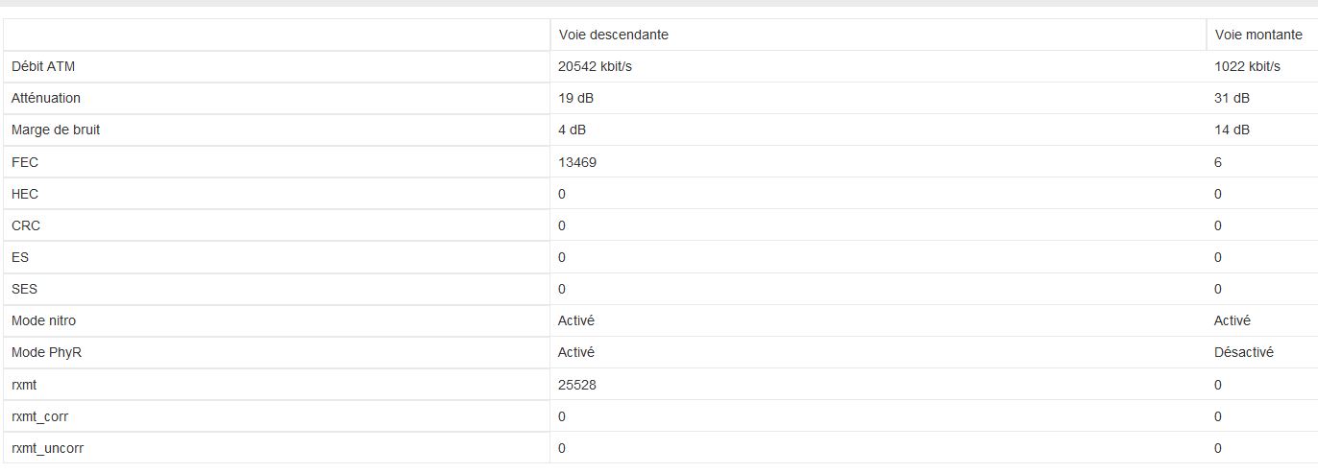Click the 1022 kbit/s upstream rate value
The width and height of the screenshot is (1318, 473).
1247,66
